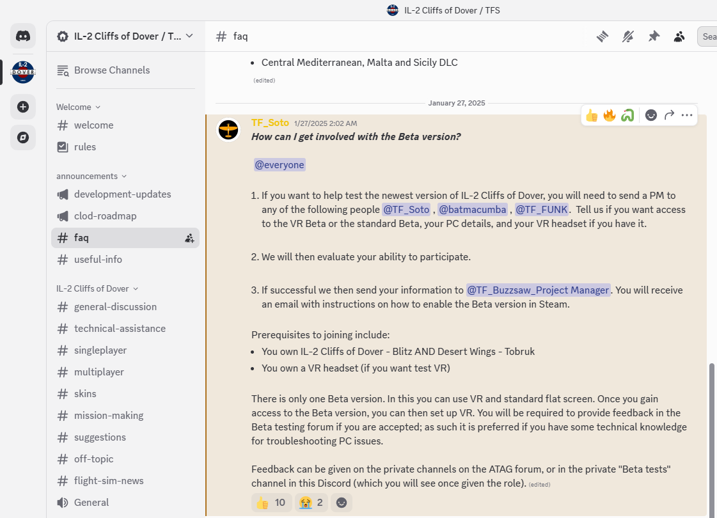Click the Search field in header
Image resolution: width=717 pixels, height=518 pixels.
707,36
